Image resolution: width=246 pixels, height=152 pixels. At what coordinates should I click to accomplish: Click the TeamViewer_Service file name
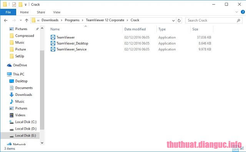click(71, 49)
